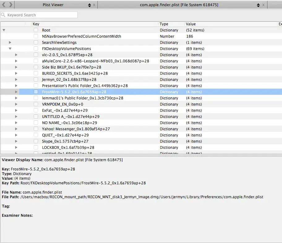Close the Plist Viewer tab
282x243 pixels.
coord(94,5)
